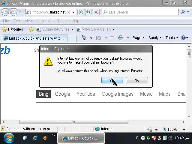192x144 pixels.
Task: Launch Internet Explorer from quick launch
Action: click(35, 138)
